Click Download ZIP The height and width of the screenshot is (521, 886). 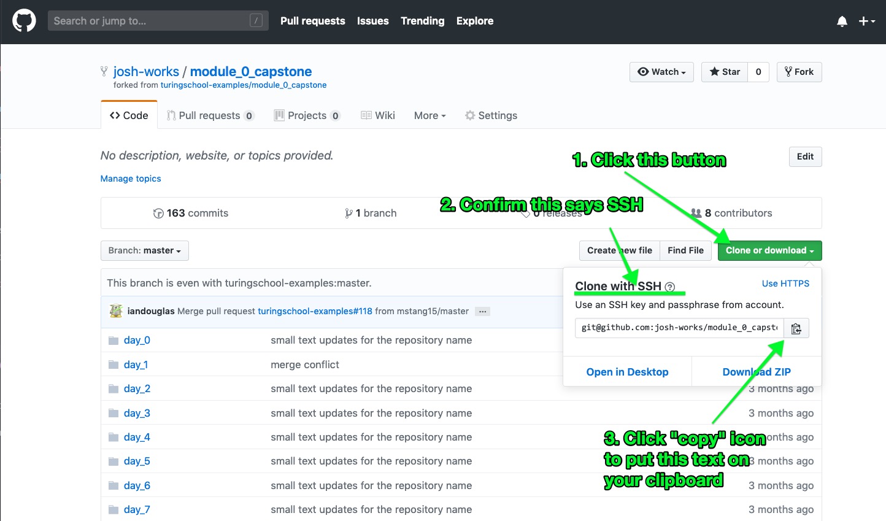tap(757, 372)
